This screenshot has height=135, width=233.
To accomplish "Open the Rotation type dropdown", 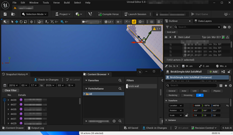I will click(x=176, y=110).
